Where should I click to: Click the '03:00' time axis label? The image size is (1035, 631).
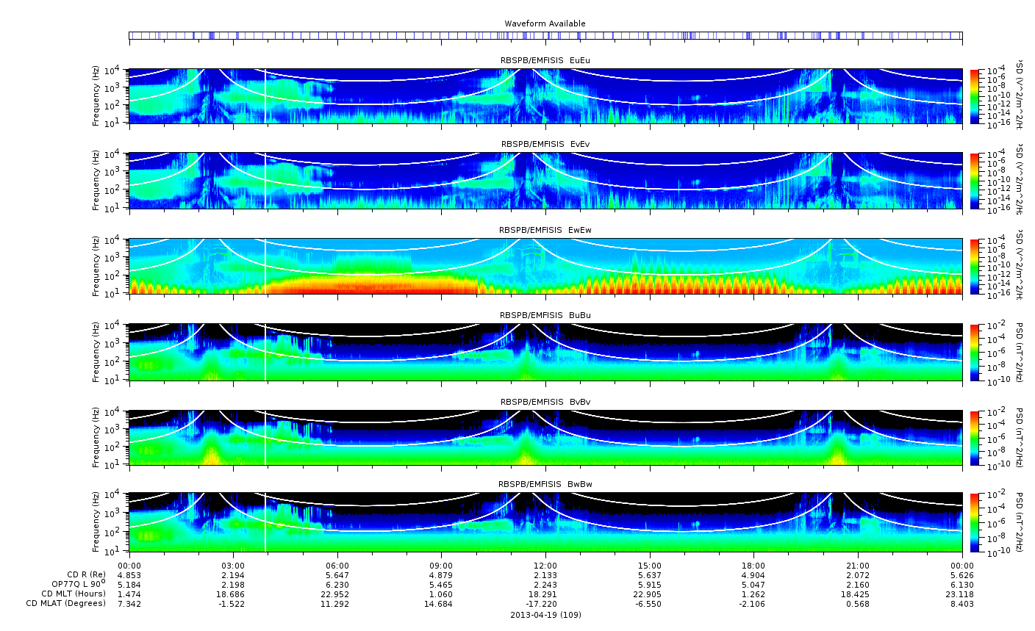233,566
